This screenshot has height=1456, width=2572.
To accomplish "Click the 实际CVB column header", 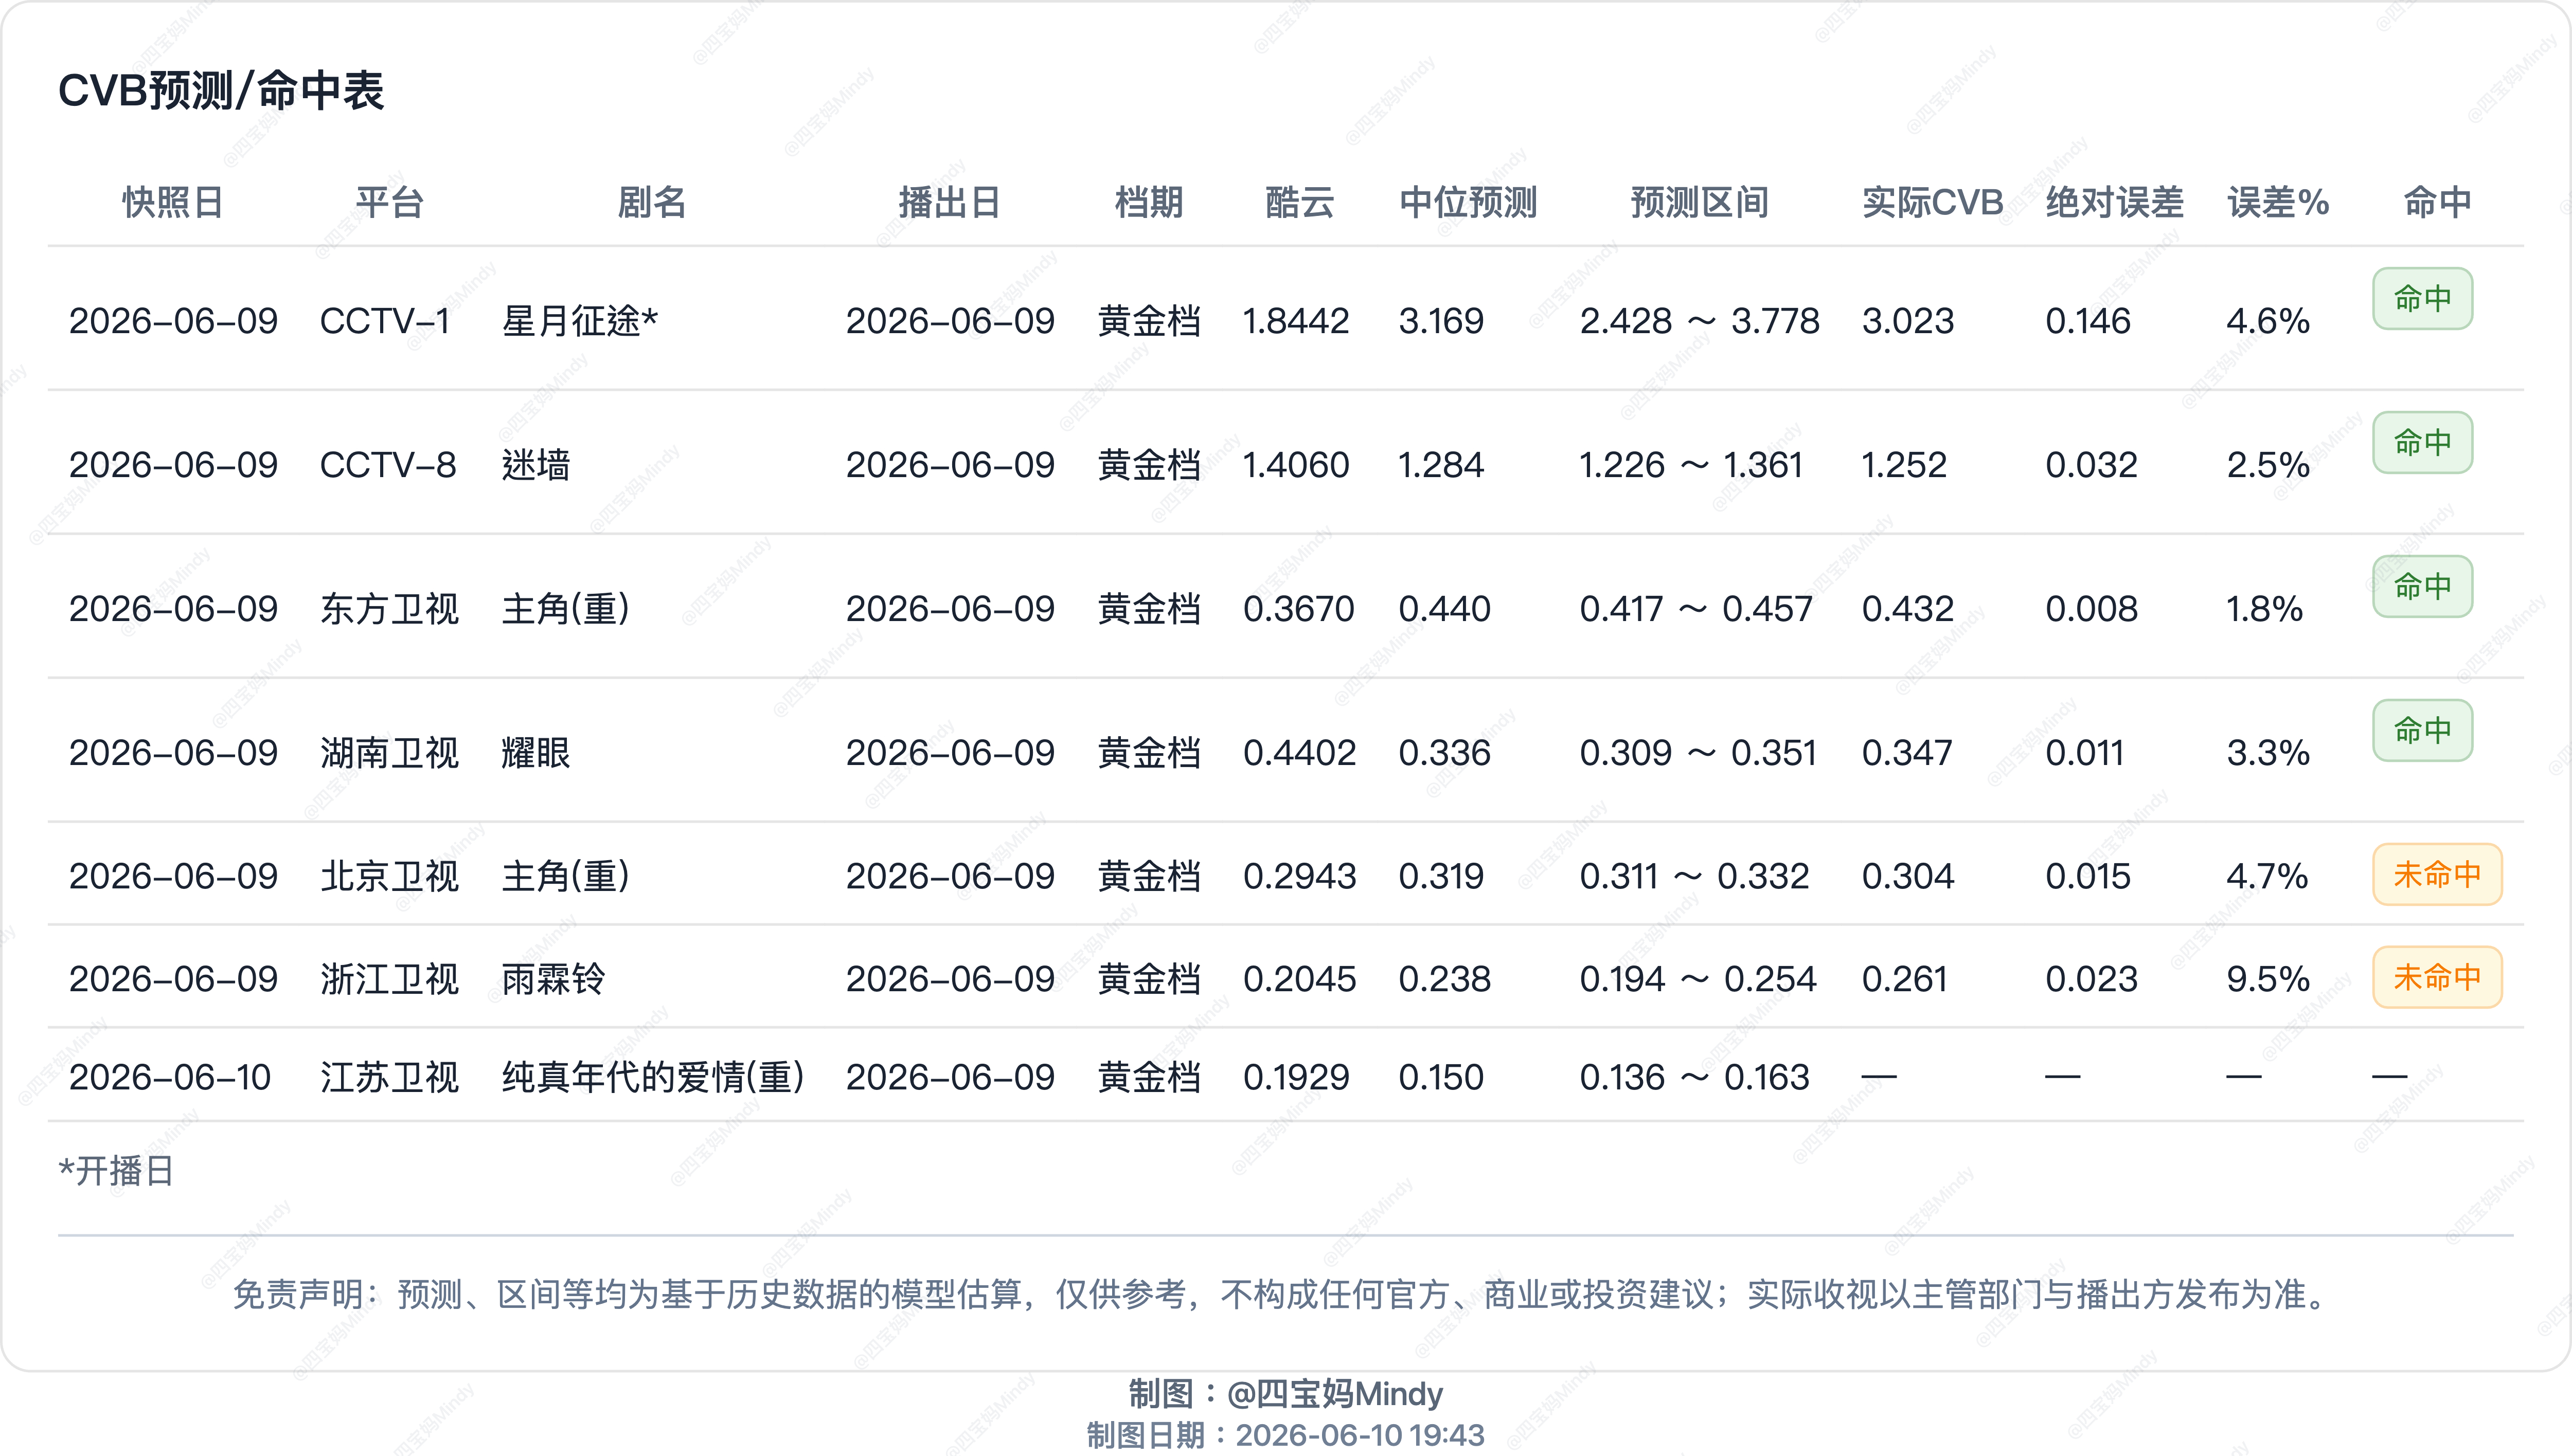I will (1933, 203).
